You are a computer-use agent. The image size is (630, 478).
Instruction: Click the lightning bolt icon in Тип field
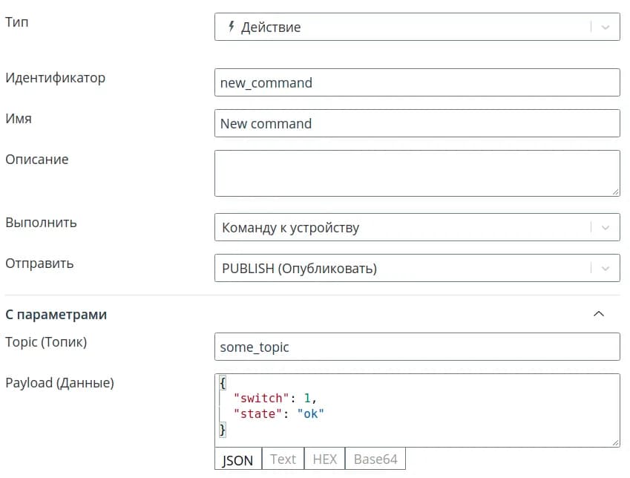(231, 27)
